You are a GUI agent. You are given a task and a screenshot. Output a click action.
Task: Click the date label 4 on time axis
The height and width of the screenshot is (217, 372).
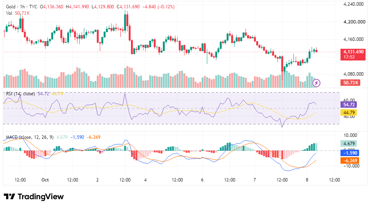click(145, 180)
